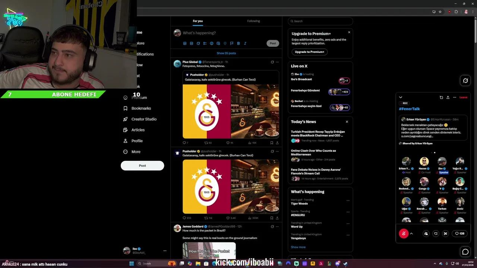Focus the X search field

320,21
